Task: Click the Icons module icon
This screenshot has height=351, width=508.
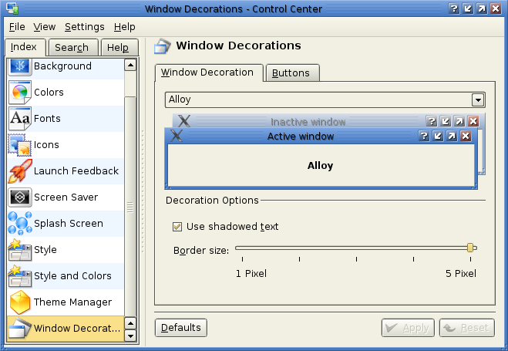Action: [20, 145]
